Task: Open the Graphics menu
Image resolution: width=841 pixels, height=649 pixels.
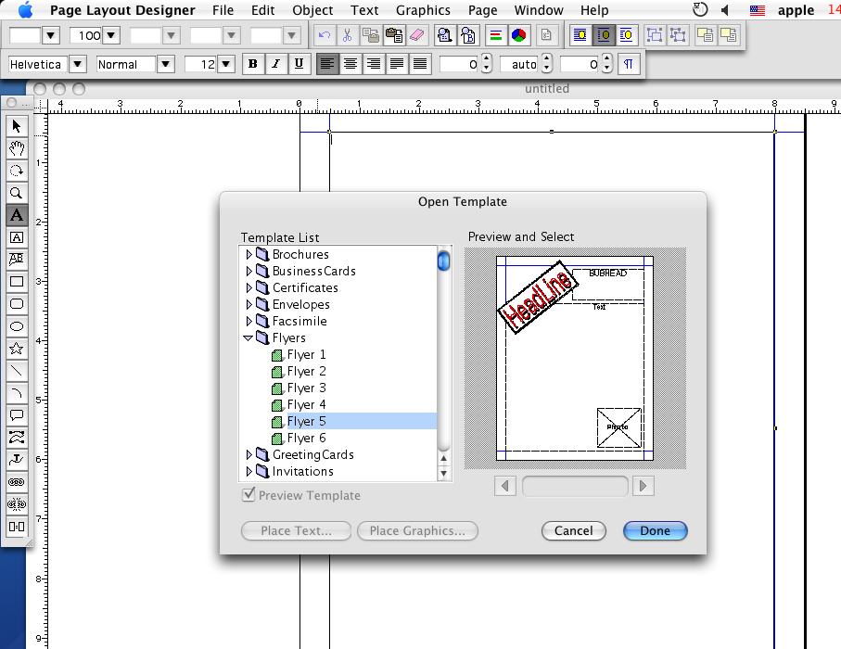Action: point(423,10)
